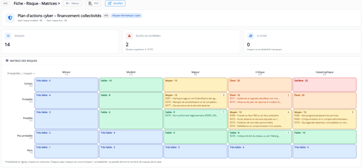Click the grid icon beside Matrice des risques
This screenshot has width=362, height=168.
[7, 61]
